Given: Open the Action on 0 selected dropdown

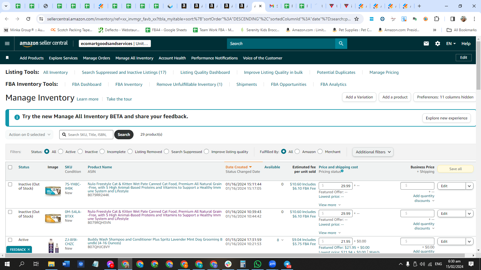Looking at the screenshot, I should click(x=29, y=135).
